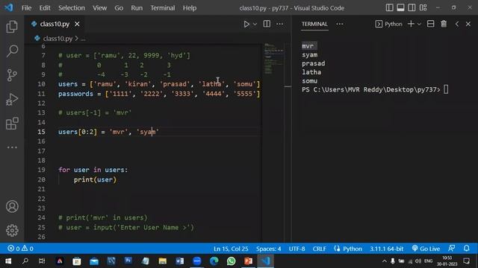Viewport: 478px width, 268px height.
Task: Toggle the Primary Side Bar layout icon
Action: (x=389, y=7)
